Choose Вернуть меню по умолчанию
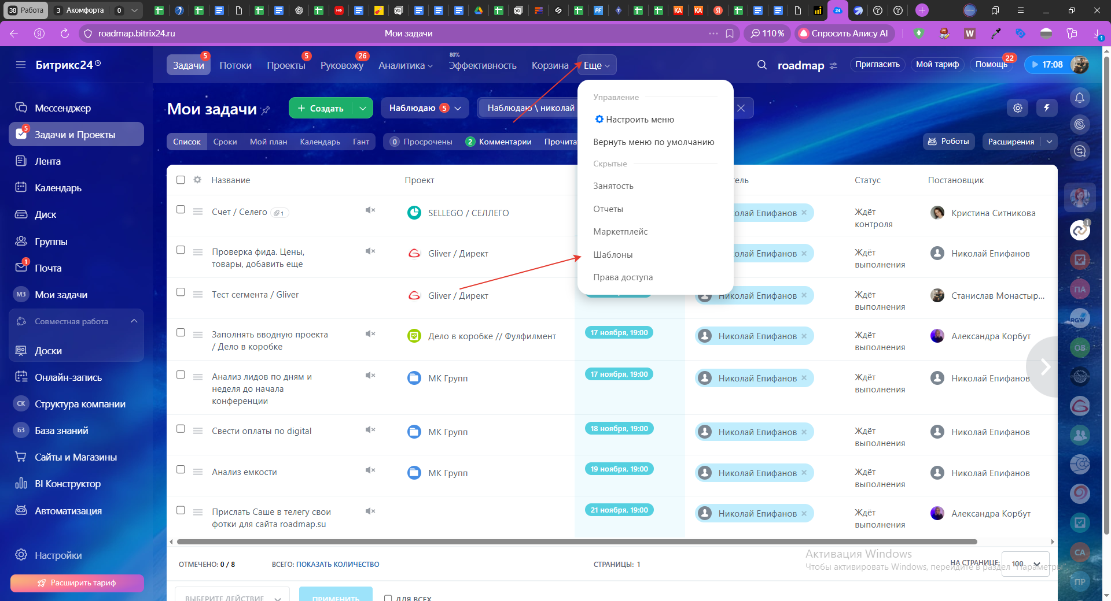 pos(654,142)
